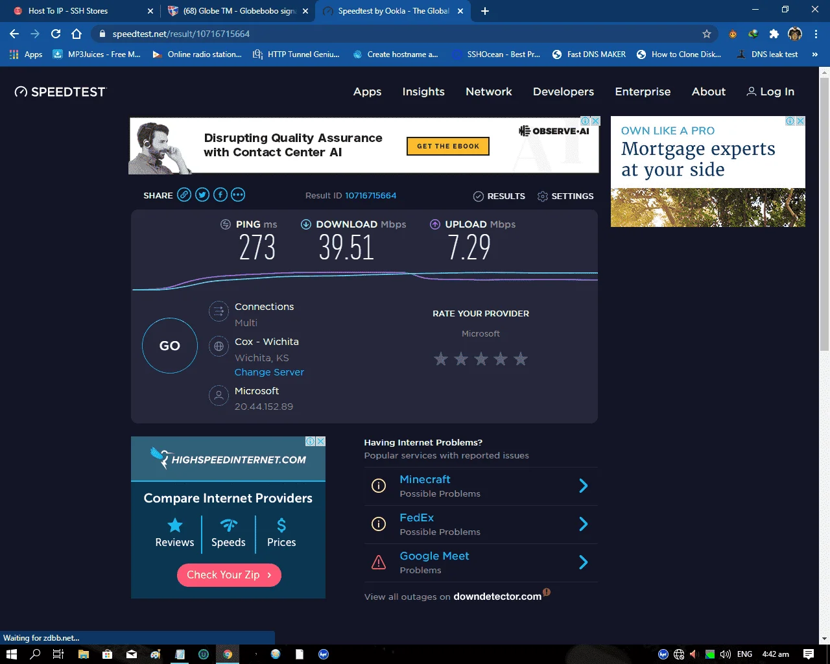Image resolution: width=830 pixels, height=664 pixels.
Task: Rate the provider four stars
Action: tap(501, 359)
